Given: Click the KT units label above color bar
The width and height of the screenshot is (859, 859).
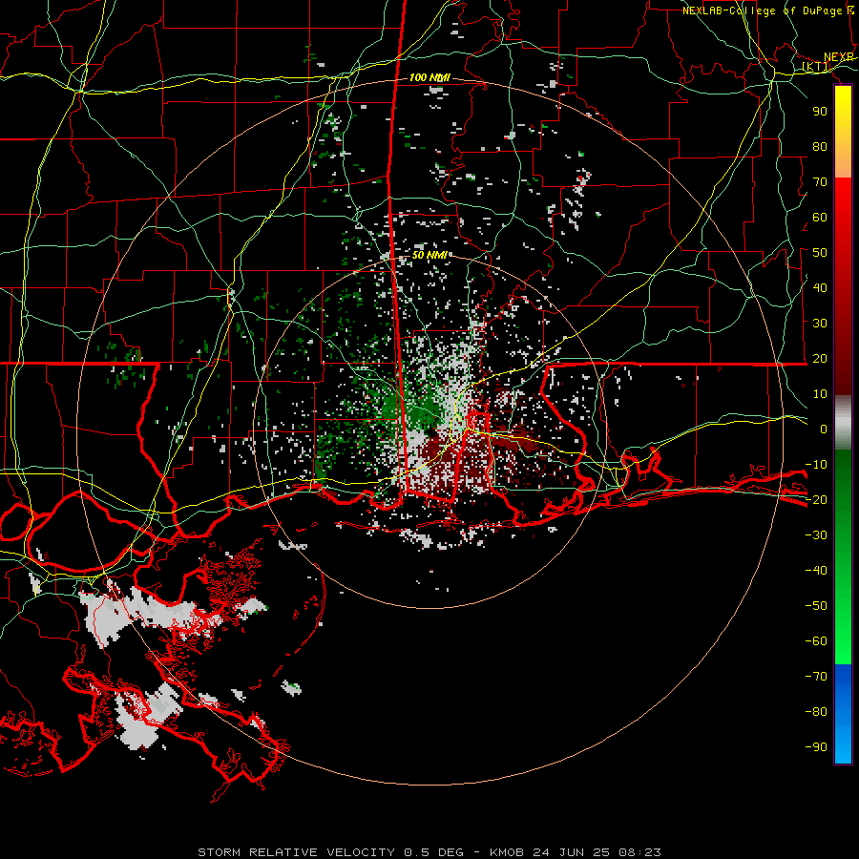Looking at the screenshot, I should coord(816,67).
